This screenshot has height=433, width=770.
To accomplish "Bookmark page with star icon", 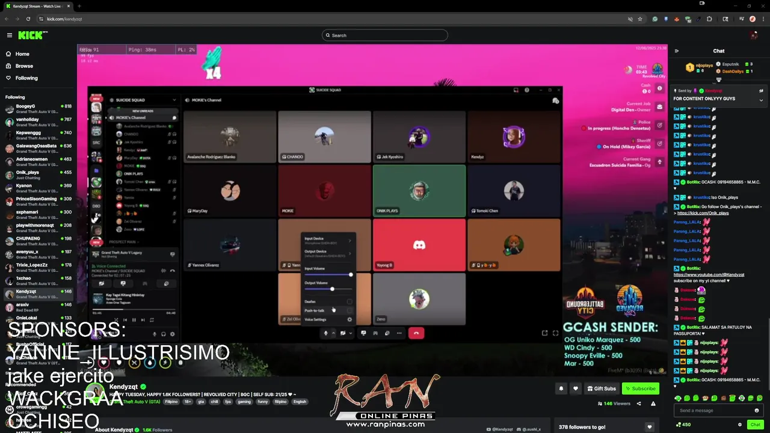I will coord(640,19).
